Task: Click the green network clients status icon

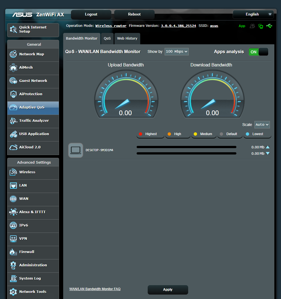Action: [261, 26]
